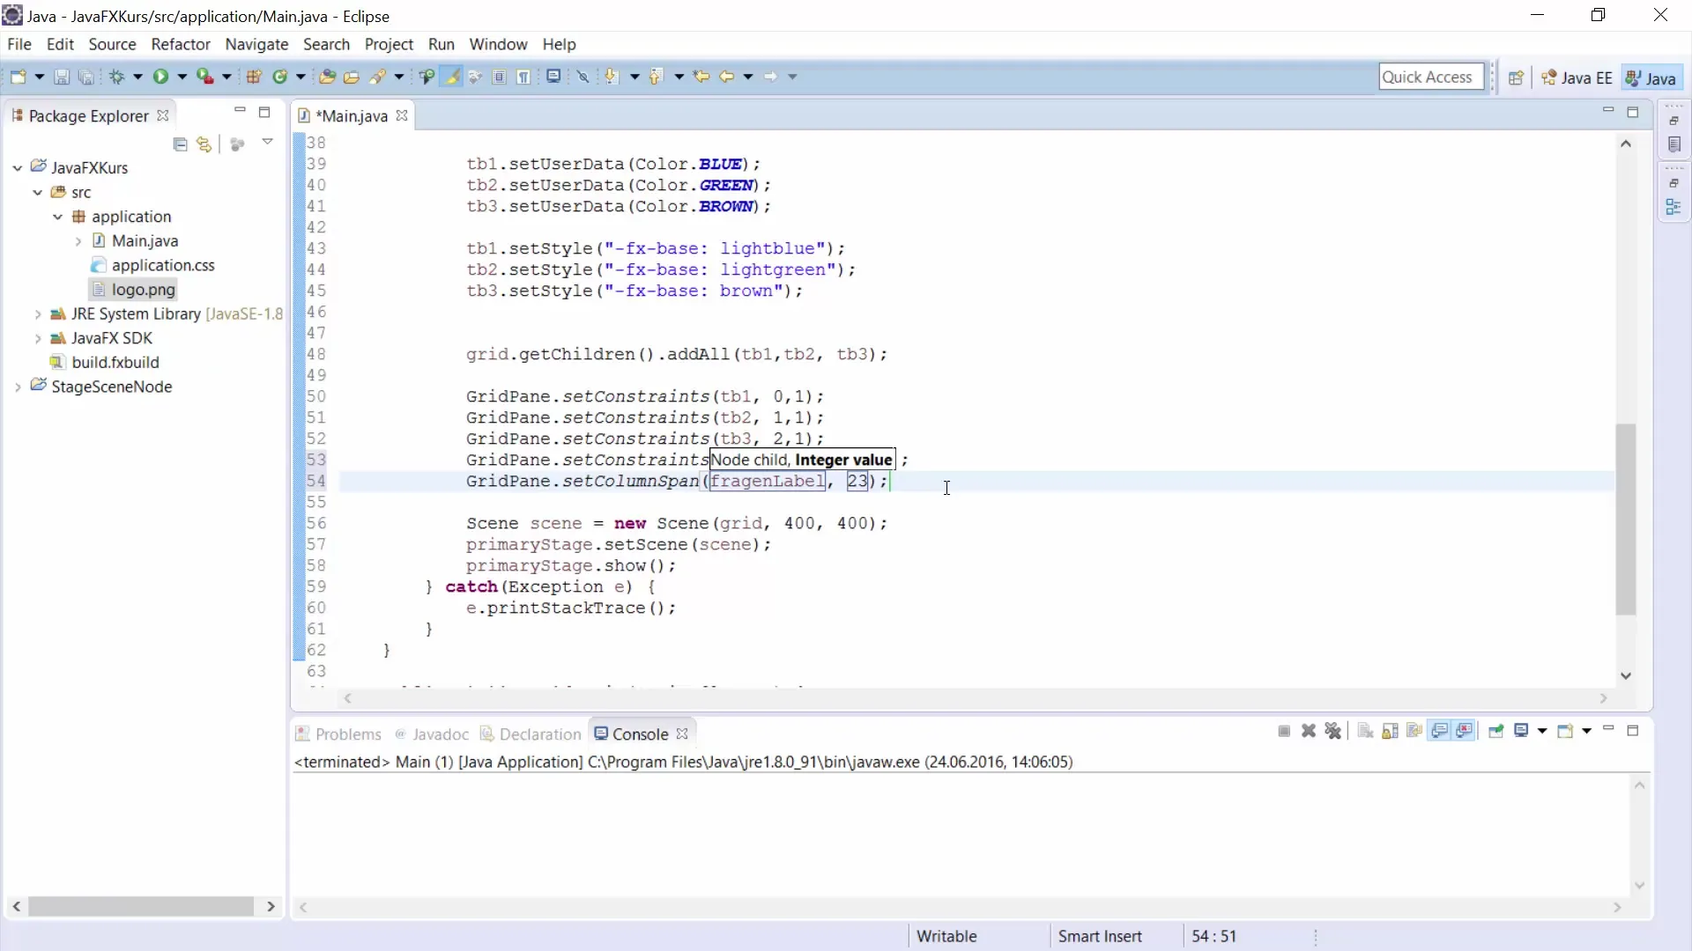
Task: Open the Navigate menu
Action: pyautogui.click(x=256, y=44)
